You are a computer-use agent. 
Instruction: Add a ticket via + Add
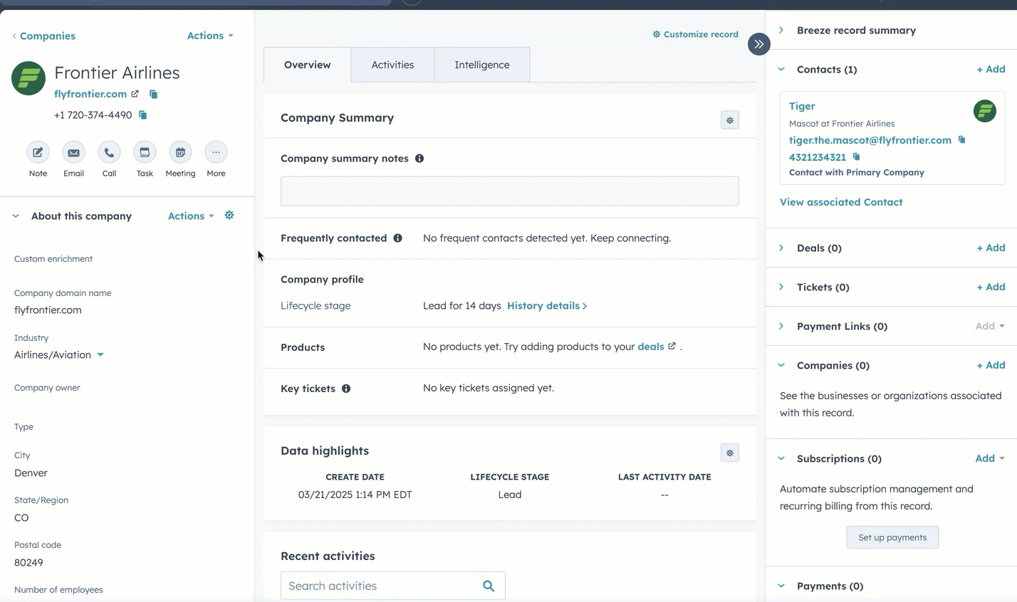coord(991,287)
